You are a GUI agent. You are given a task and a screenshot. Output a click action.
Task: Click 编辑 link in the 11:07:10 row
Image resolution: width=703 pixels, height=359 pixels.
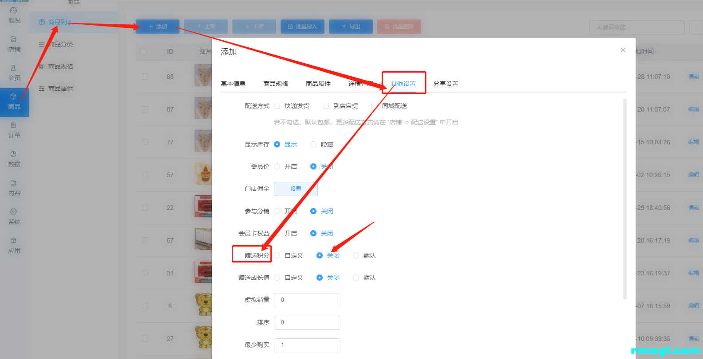pos(694,77)
